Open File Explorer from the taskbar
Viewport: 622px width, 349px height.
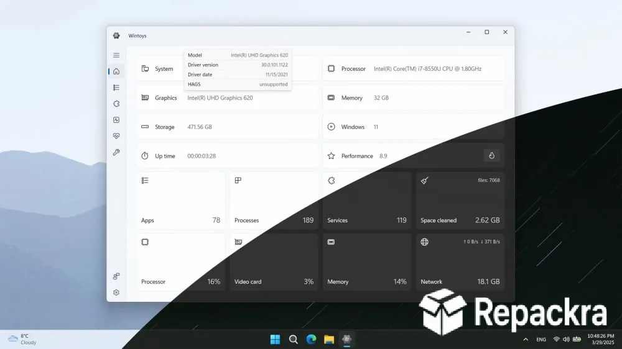click(329, 340)
